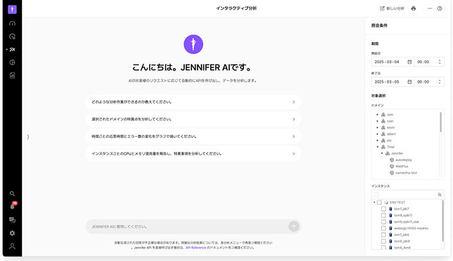Viewport: 453px width, 261px height.
Task: Select the CPU and memory usage report suggestion
Action: (x=193, y=153)
